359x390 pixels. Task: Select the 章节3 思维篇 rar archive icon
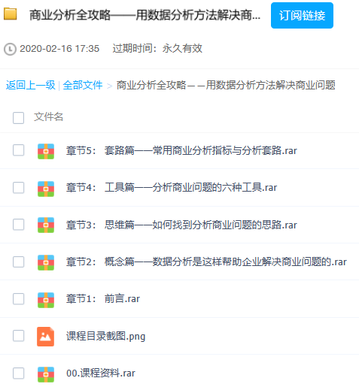(46, 225)
